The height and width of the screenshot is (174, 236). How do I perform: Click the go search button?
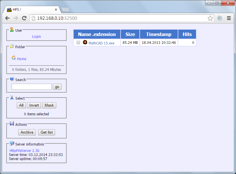click(57, 87)
